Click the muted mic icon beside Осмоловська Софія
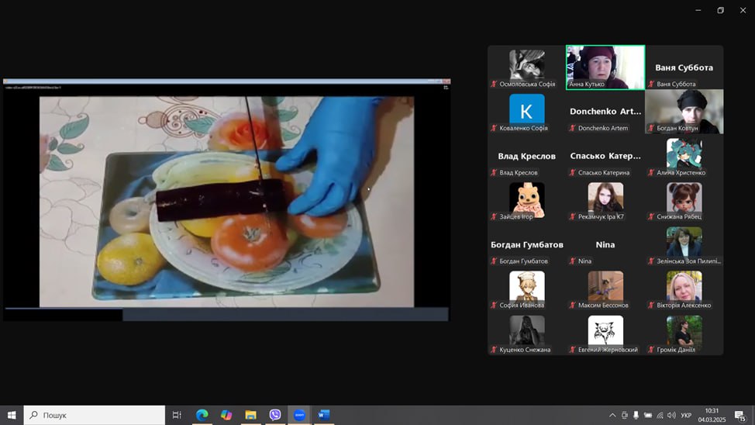755x425 pixels. pyautogui.click(x=494, y=84)
